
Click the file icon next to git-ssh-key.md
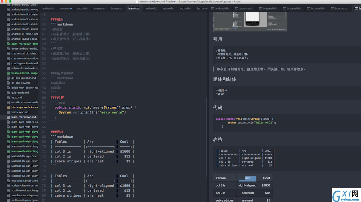(x=8, y=83)
